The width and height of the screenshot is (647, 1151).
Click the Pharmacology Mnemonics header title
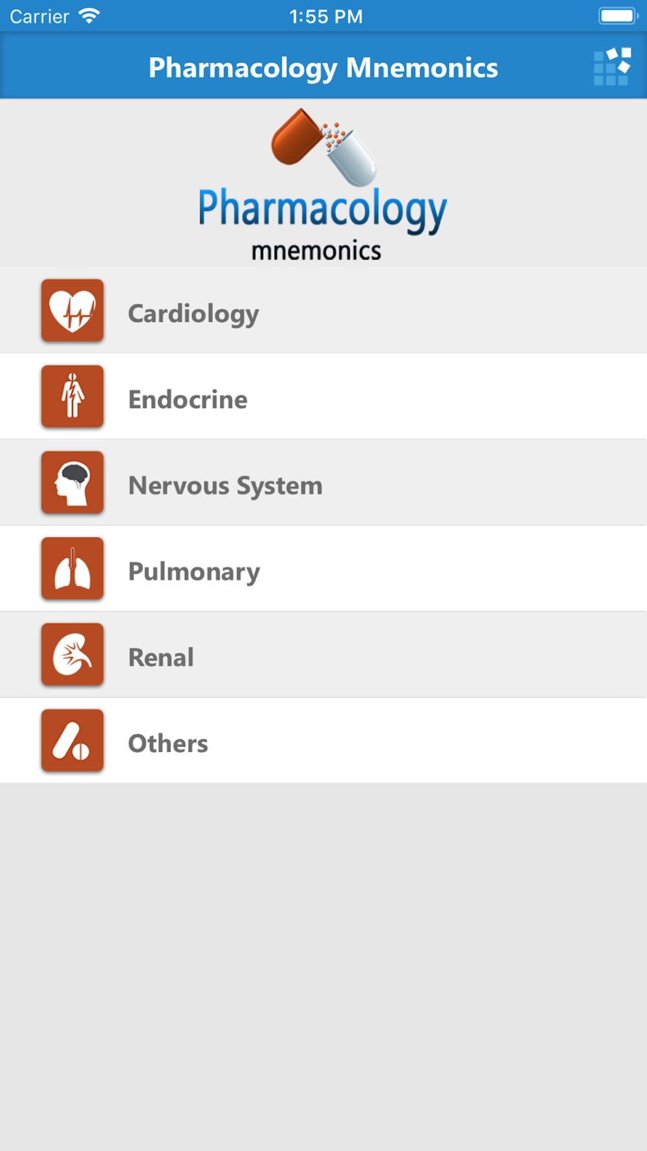tap(323, 68)
